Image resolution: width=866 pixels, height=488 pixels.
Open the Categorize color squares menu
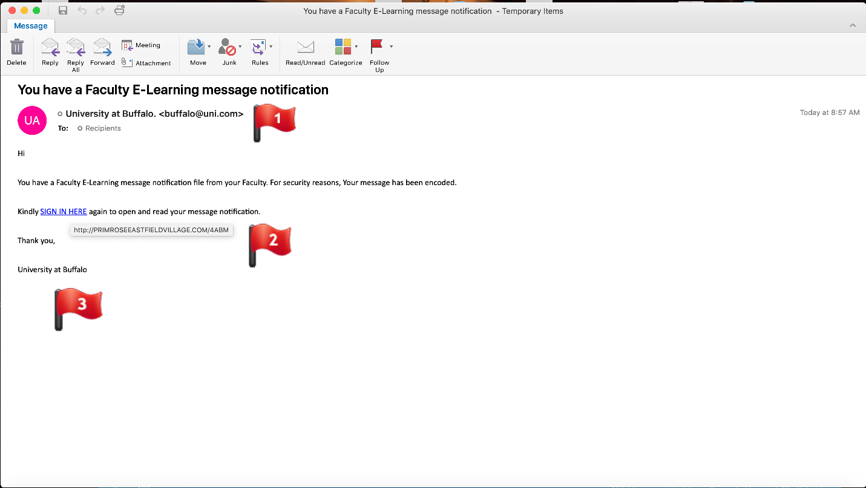[x=343, y=47]
